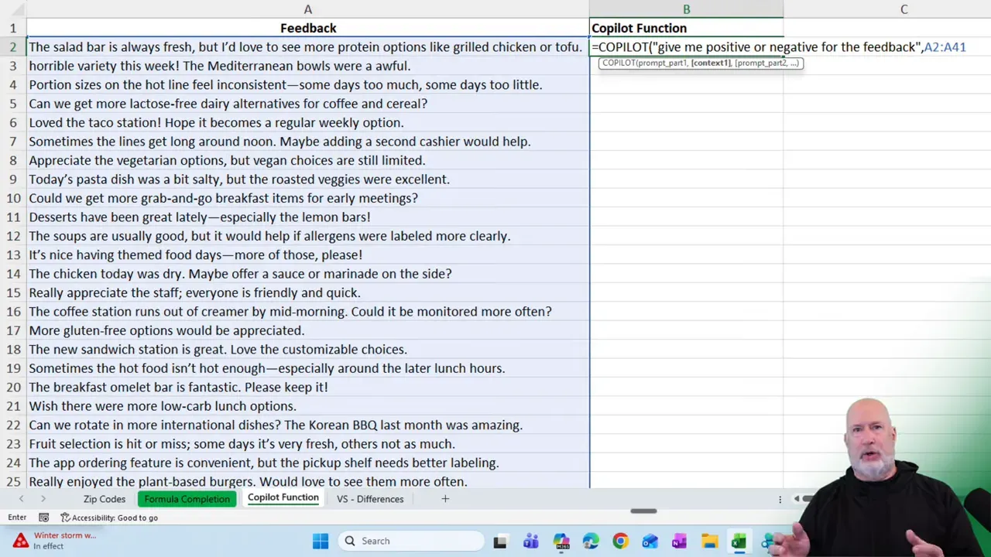Screen dimensions: 991x557
Task: Click the Windows Search box
Action: pyautogui.click(x=410, y=541)
